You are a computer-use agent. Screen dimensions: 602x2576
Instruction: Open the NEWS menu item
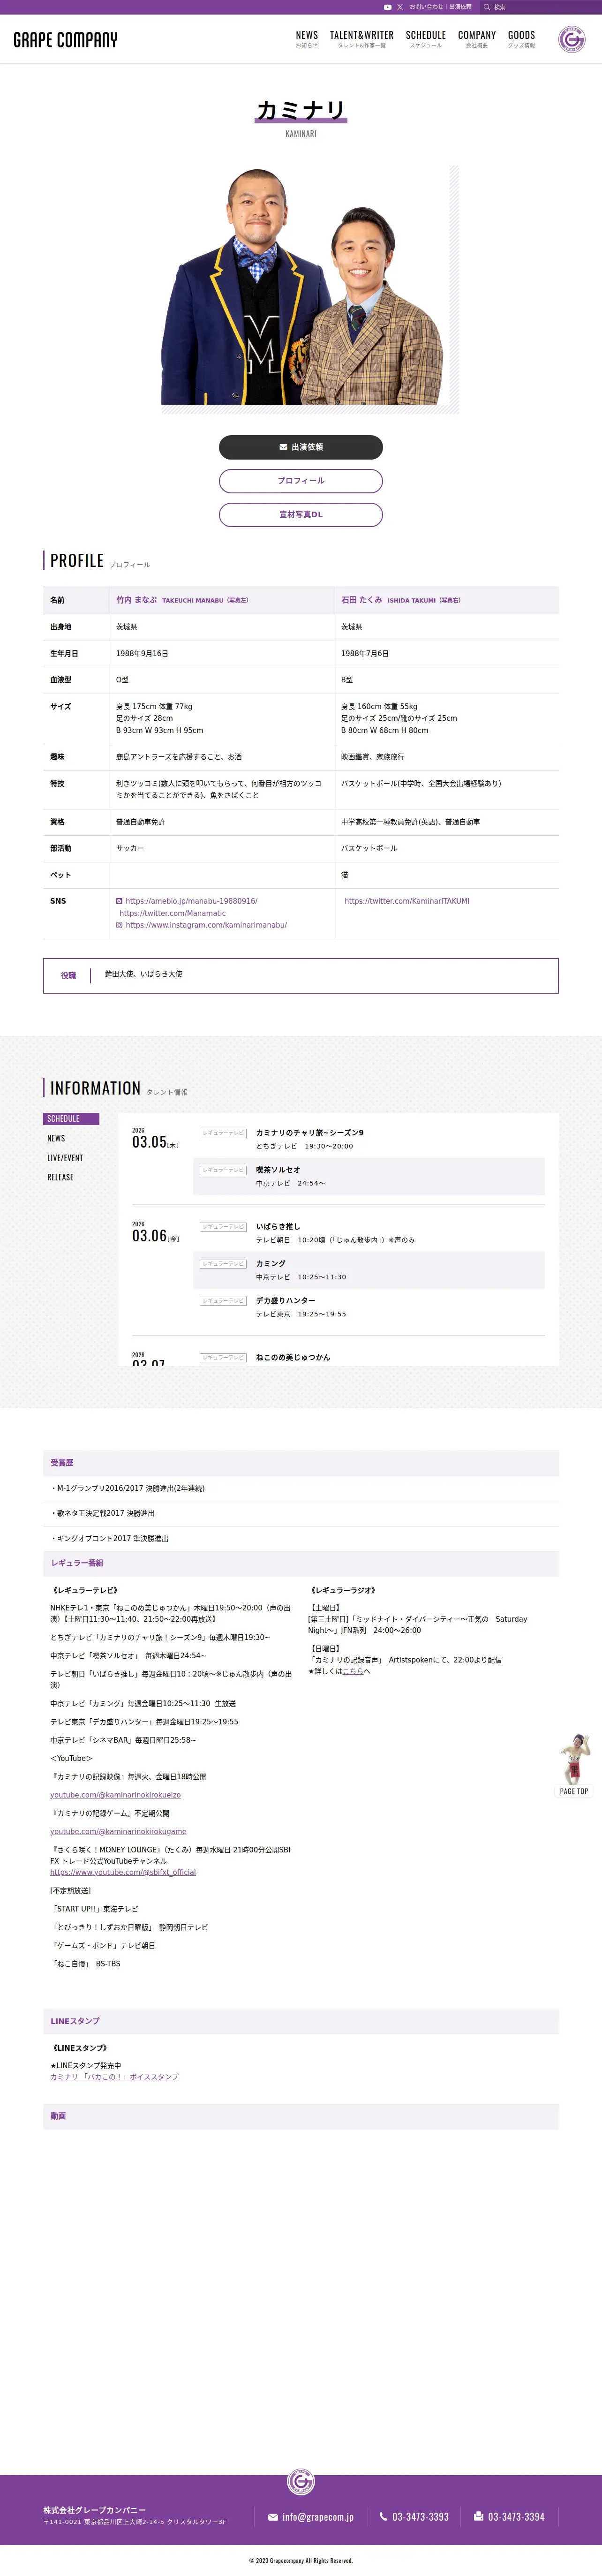(x=307, y=39)
